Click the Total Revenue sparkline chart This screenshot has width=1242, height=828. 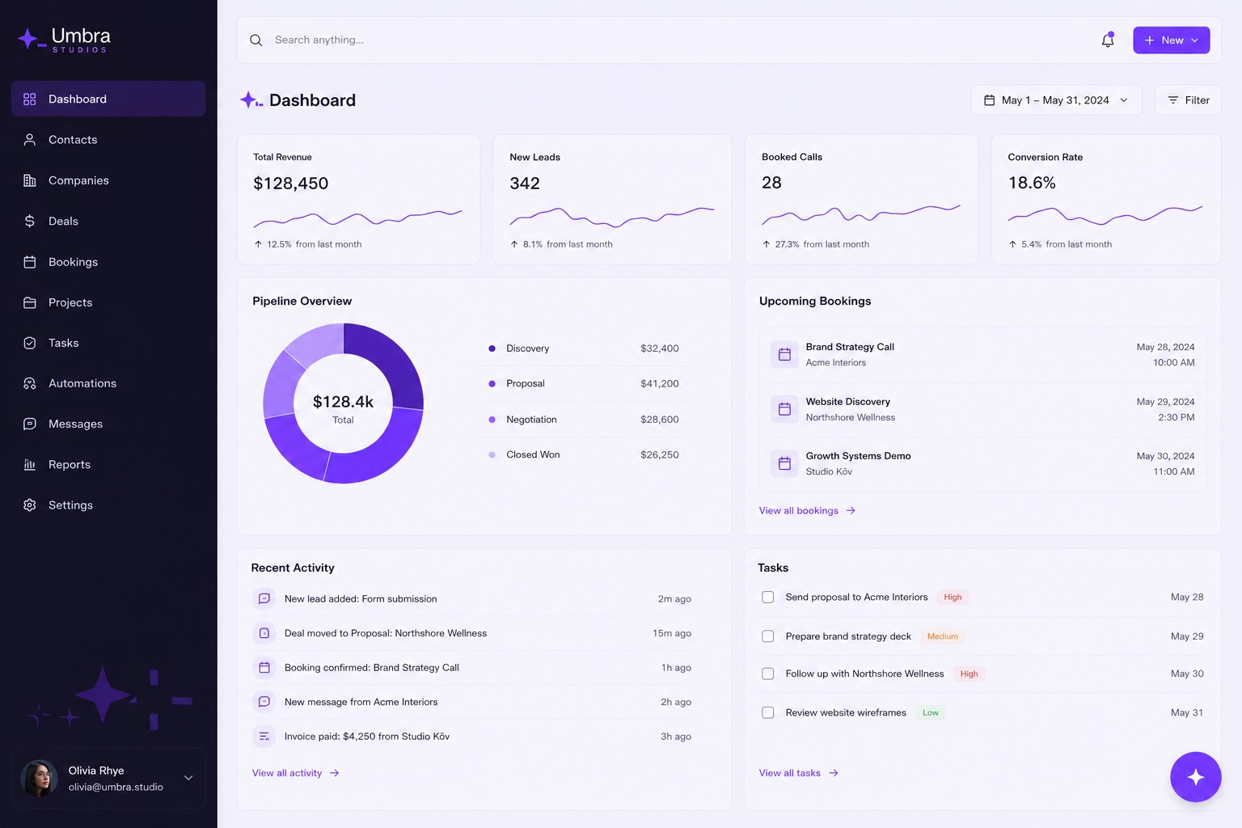(357, 218)
